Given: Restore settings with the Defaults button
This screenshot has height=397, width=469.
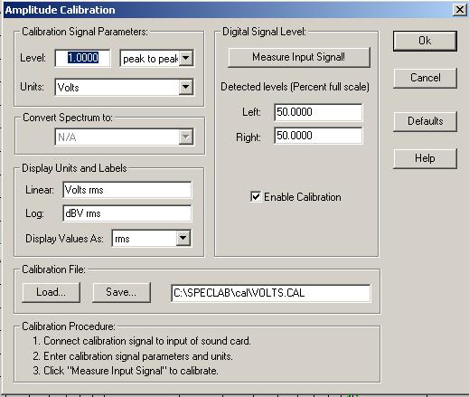Looking at the screenshot, I should (x=425, y=121).
